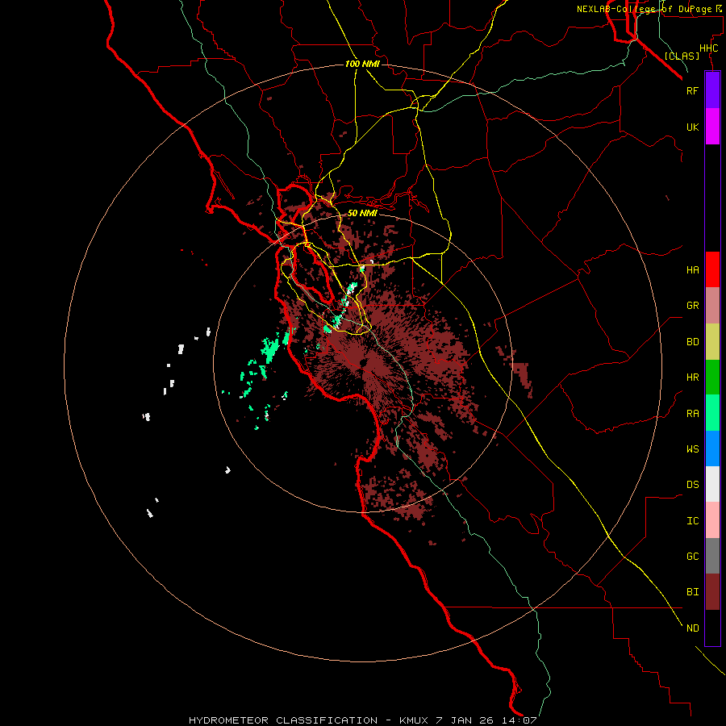This screenshot has height=726, width=726.
Task: Select the salmon GR legend color swatch
Action: point(712,306)
